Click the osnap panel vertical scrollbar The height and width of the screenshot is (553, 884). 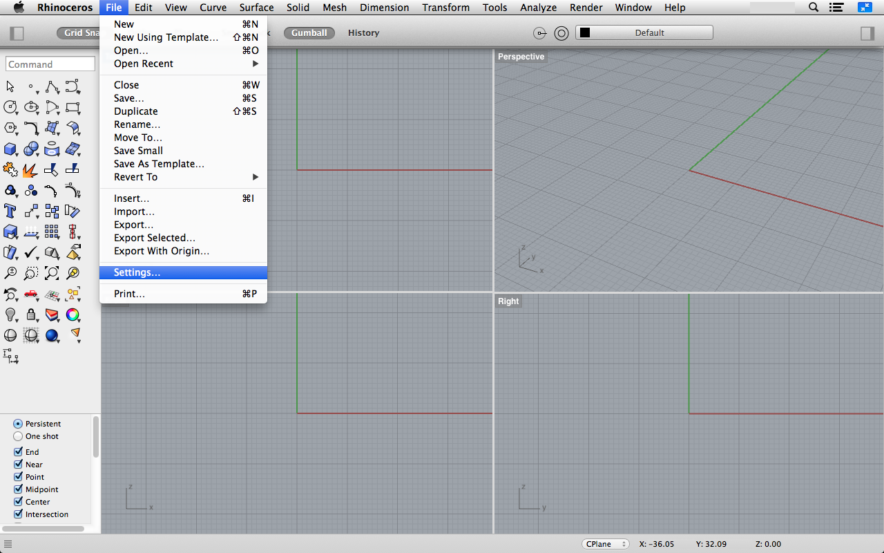(x=96, y=436)
